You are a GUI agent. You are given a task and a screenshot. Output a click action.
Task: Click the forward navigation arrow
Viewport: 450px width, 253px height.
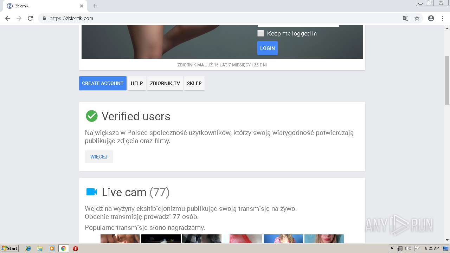[x=19, y=18]
